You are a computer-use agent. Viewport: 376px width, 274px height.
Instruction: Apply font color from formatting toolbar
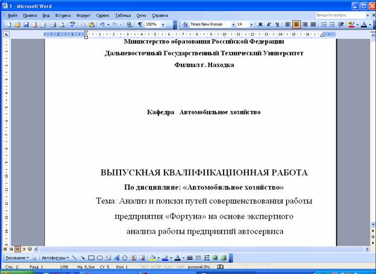(x=364, y=25)
